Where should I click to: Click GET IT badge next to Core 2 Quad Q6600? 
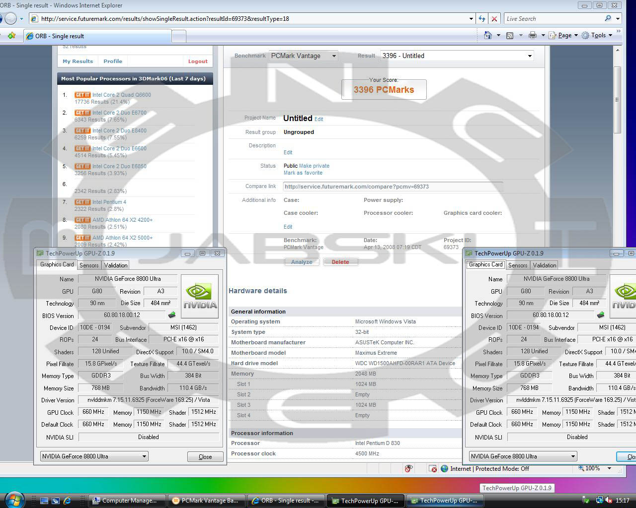[x=82, y=95]
